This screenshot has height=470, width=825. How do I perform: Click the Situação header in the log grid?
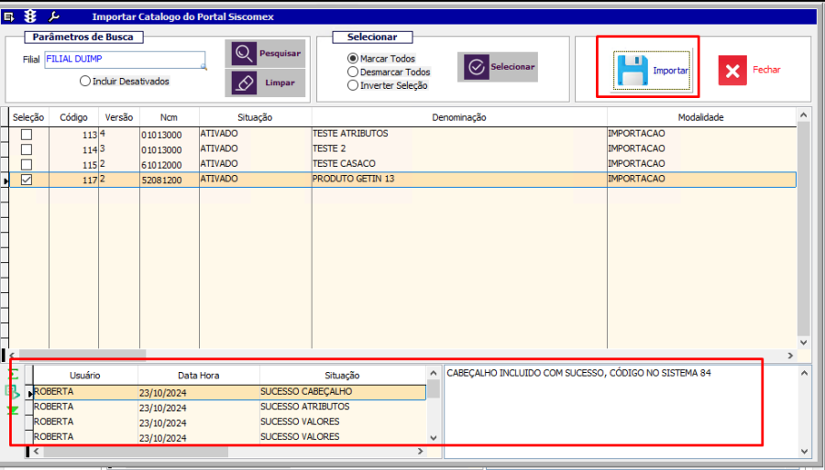click(x=342, y=375)
